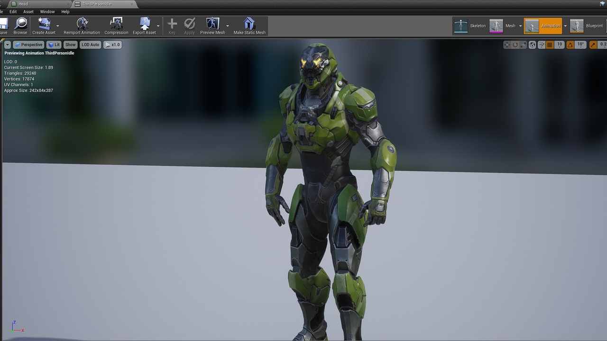Open the x1.0 playback speed menu
This screenshot has height=341, width=607.
coord(112,45)
